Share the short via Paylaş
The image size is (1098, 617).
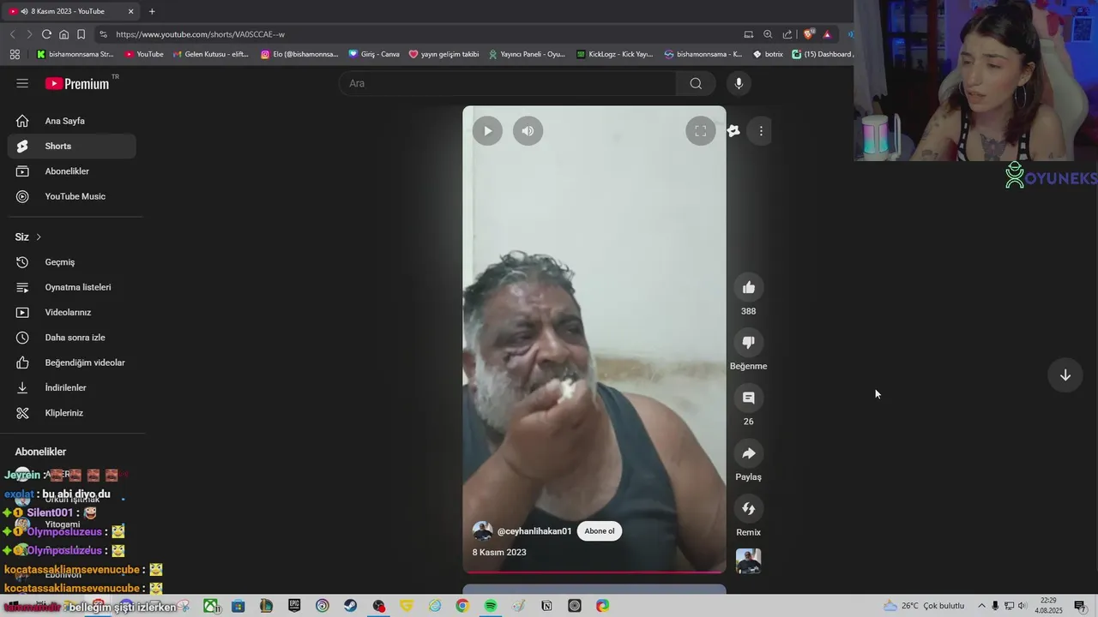[749, 453]
